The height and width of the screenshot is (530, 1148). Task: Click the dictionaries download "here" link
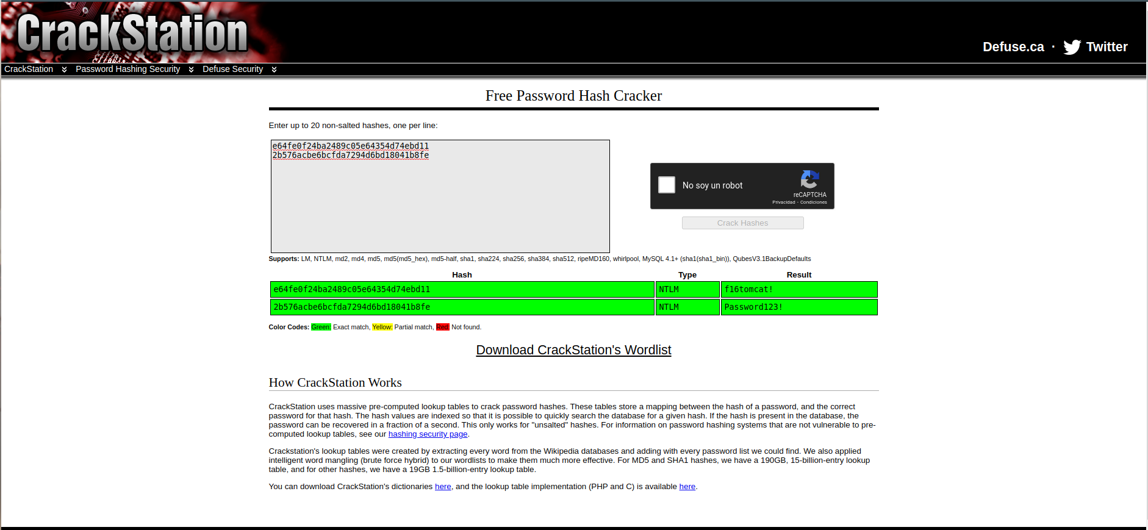(443, 487)
